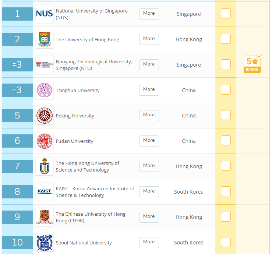The image size is (272, 254).
Task: Click the KAIST logo
Action: 44,192
